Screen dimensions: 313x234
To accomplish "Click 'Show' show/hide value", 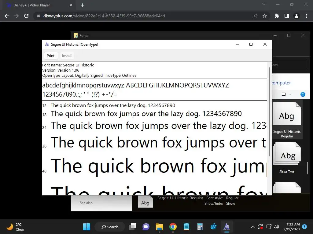I will [230, 204].
